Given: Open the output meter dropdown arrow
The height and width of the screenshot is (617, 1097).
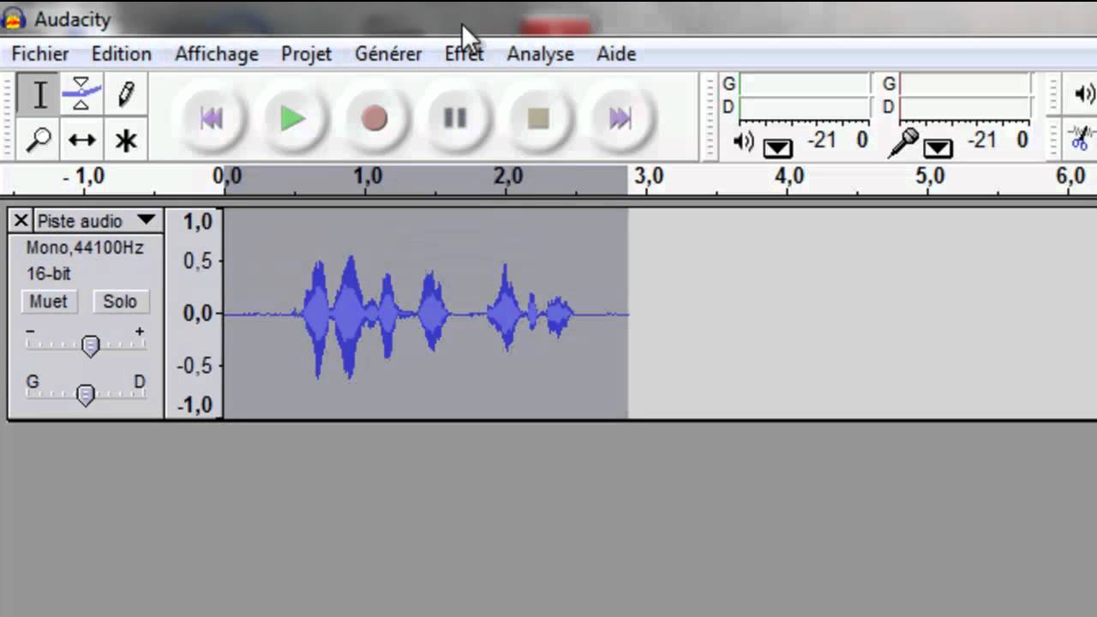Looking at the screenshot, I should pyautogui.click(x=777, y=148).
